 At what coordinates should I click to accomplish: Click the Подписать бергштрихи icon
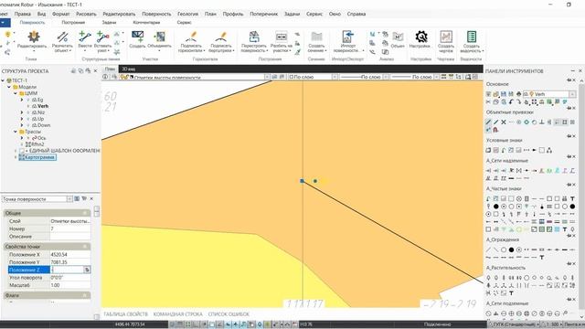(x=221, y=37)
